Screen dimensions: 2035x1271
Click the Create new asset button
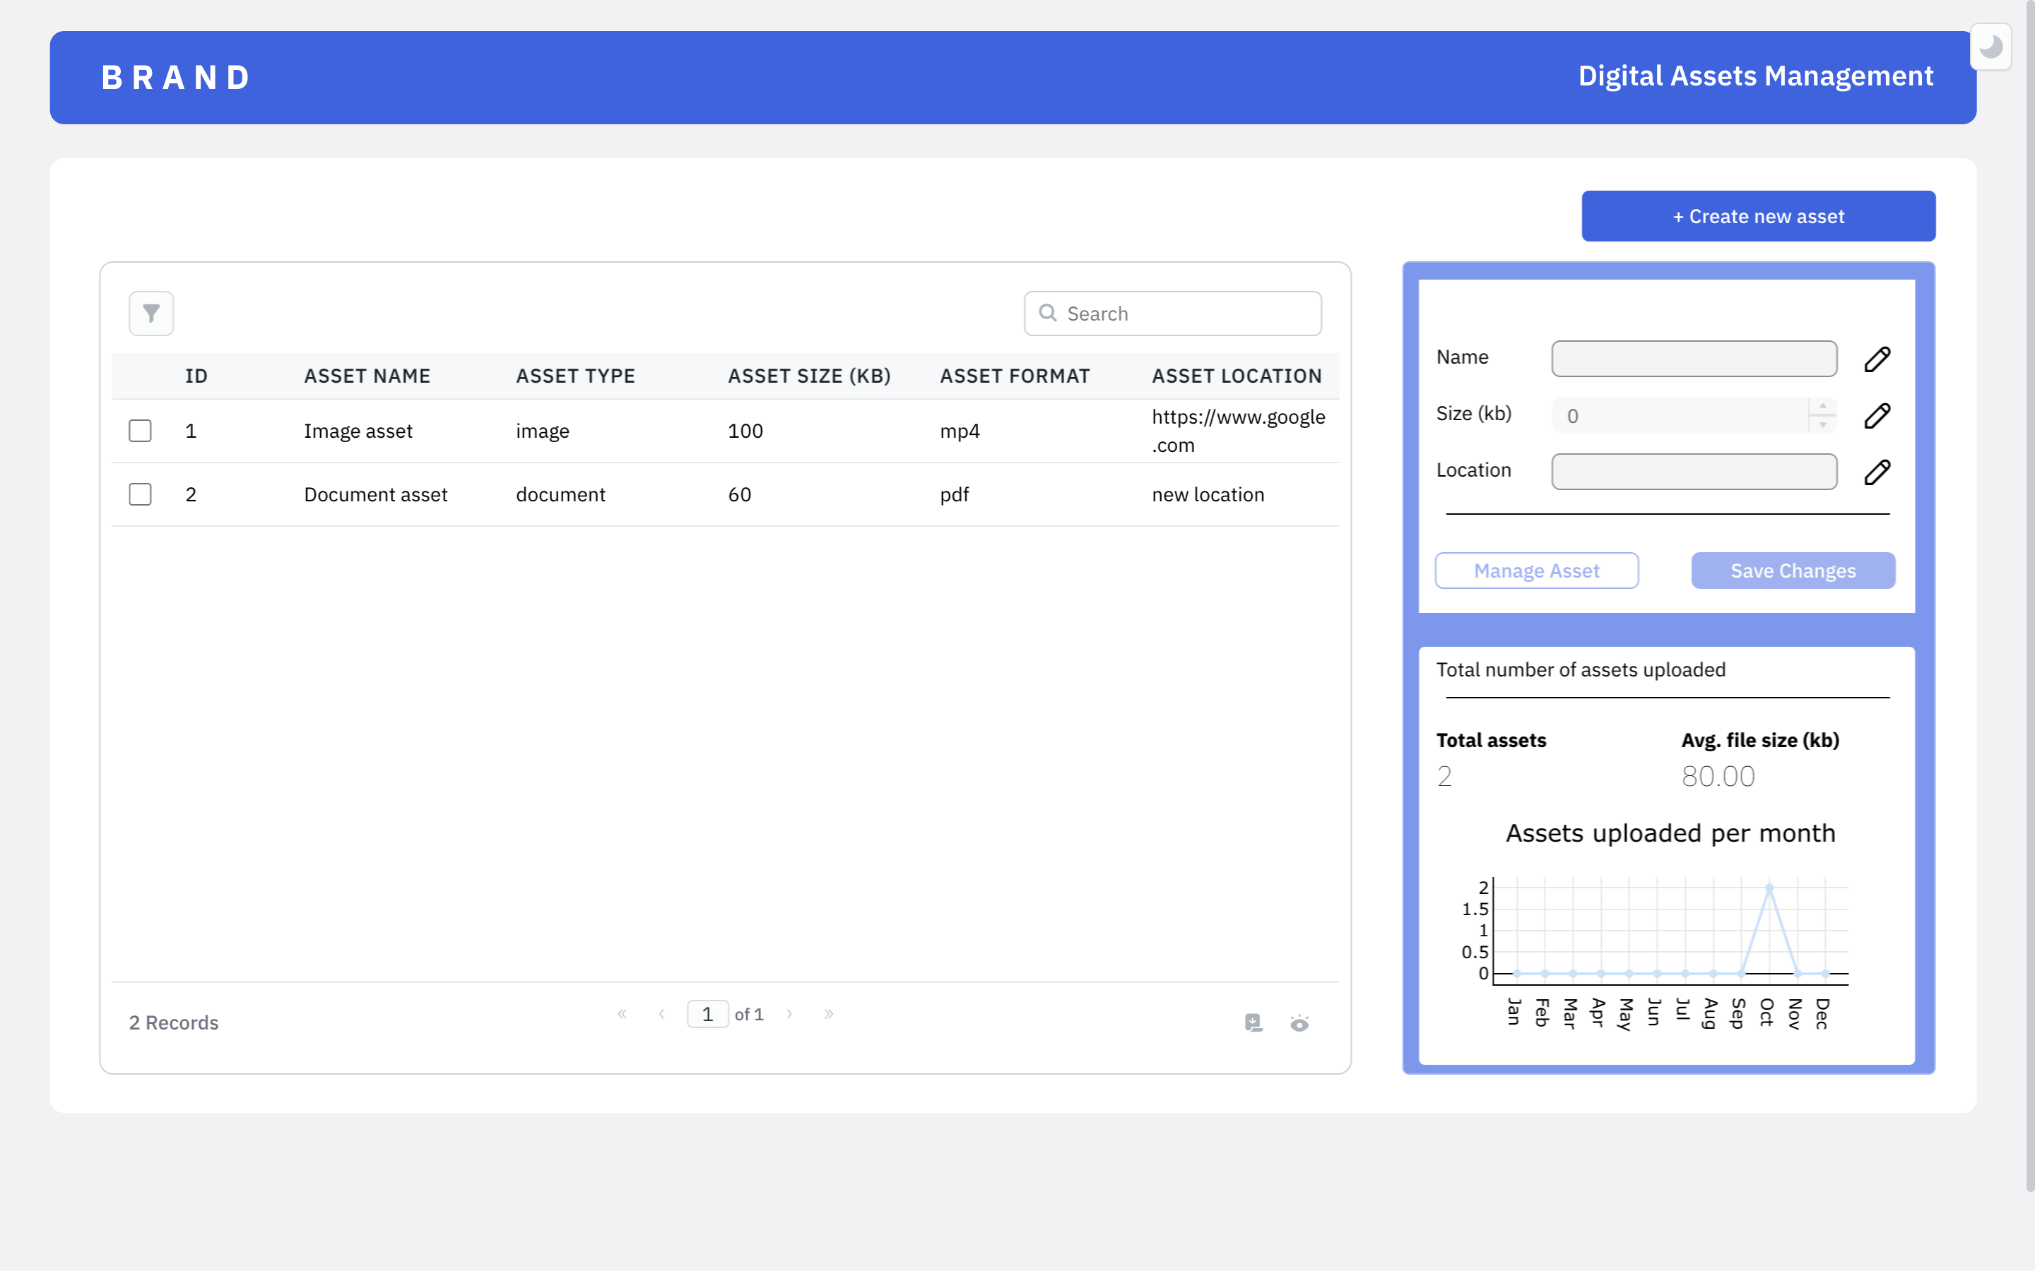1758,216
